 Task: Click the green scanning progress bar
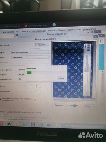(29, 73)
